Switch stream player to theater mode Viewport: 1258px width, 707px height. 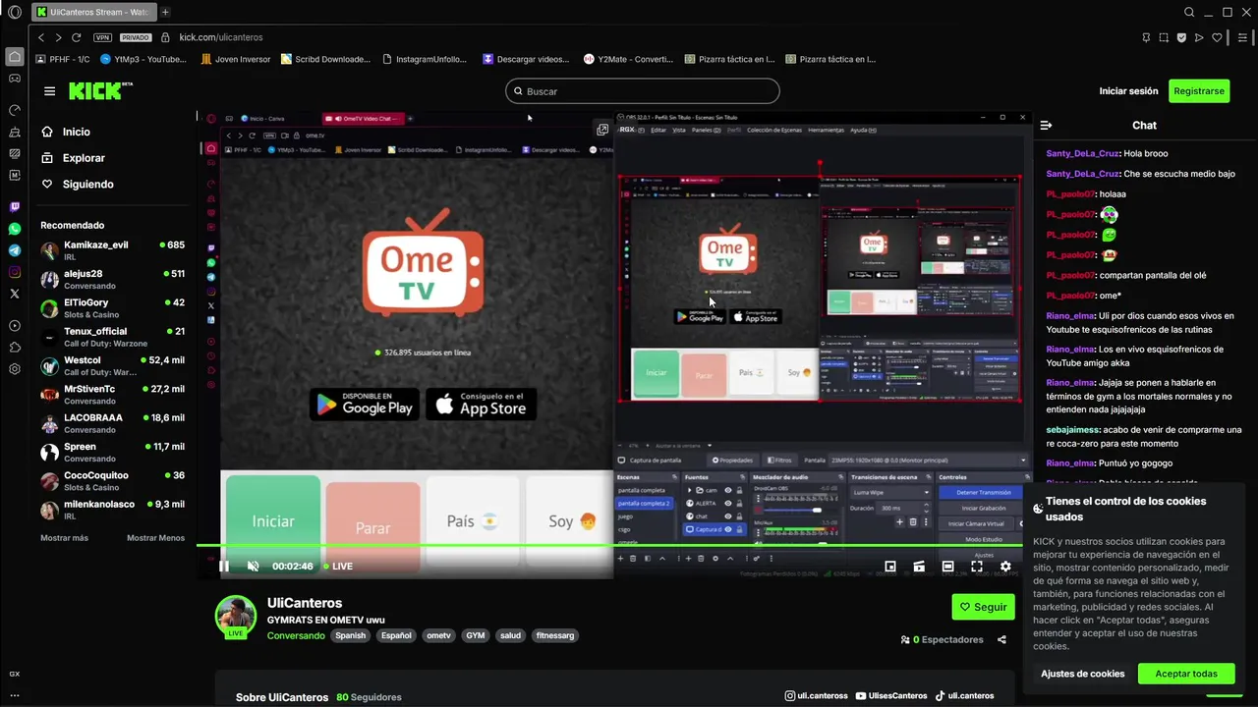[x=947, y=567]
